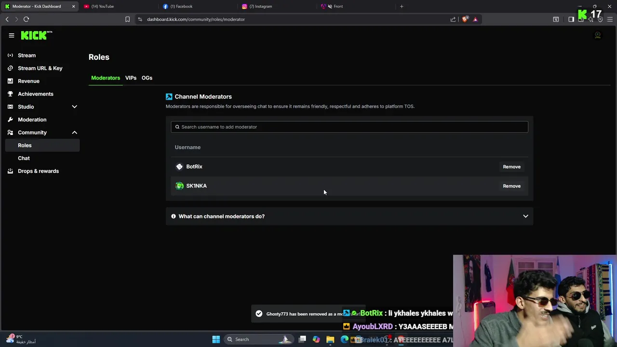This screenshot has width=617, height=347.
Task: Click the share icon in address bar
Action: click(453, 19)
